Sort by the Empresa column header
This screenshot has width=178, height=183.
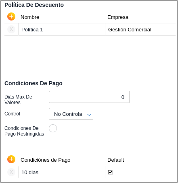click(118, 17)
